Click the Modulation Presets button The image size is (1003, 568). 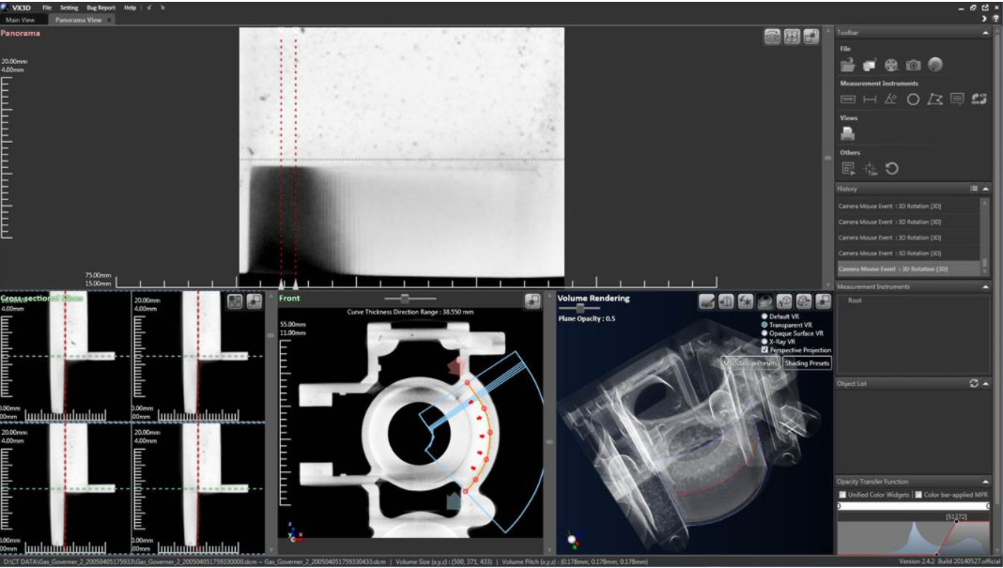click(750, 363)
